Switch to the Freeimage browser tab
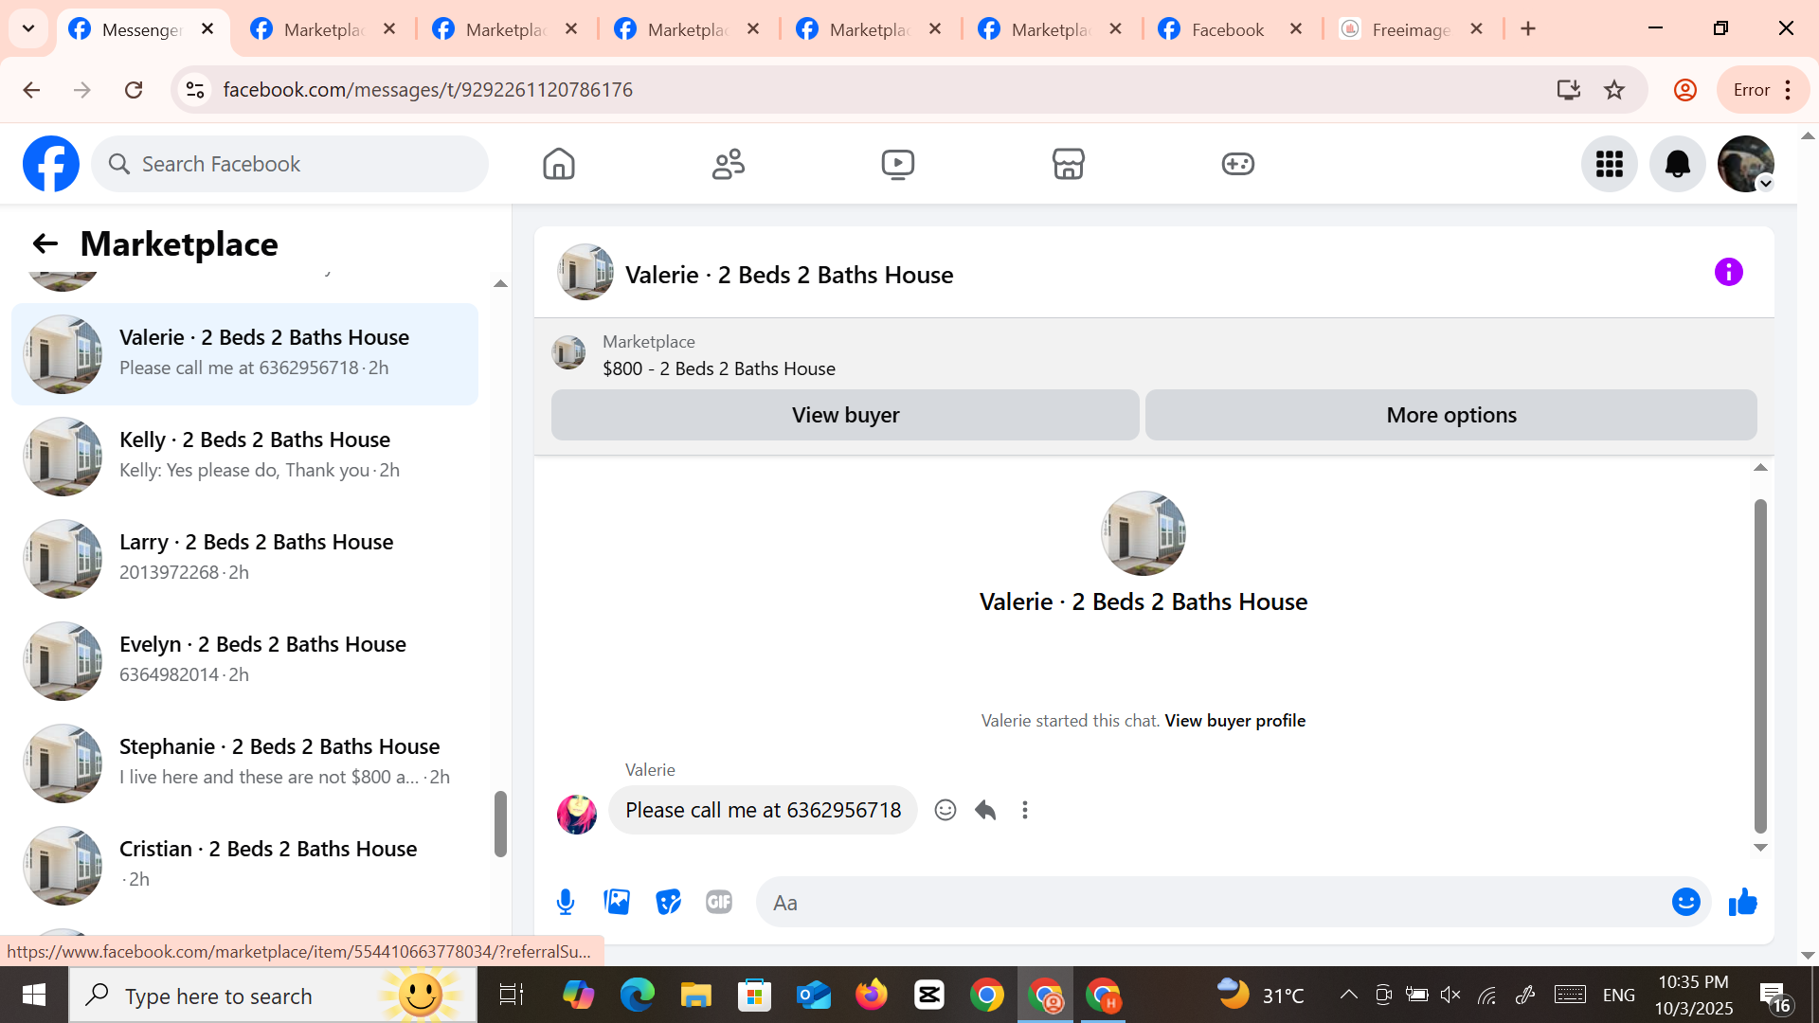 (x=1414, y=29)
